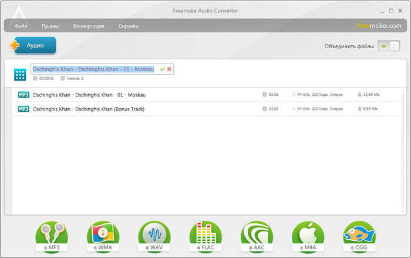Open the Конвертация menu
This screenshot has width=411, height=258.
pos(89,26)
